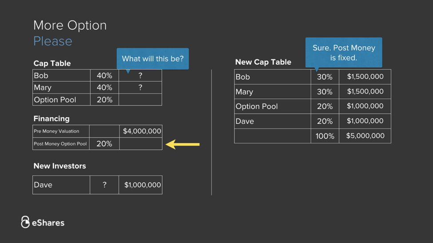433x243 pixels.
Task: Click the yellow arrow pointing left
Action: (x=183, y=144)
